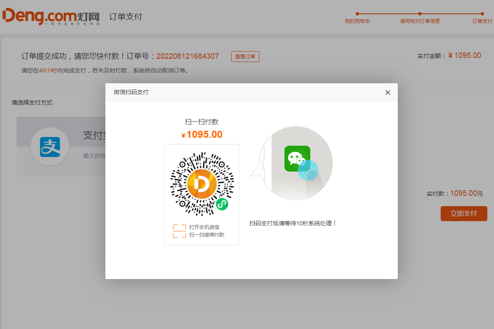Click the 查看订单 button
Image resolution: width=494 pixels, height=329 pixels.
(245, 56)
